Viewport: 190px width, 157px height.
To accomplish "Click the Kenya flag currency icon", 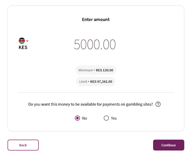I will (x=22, y=41).
